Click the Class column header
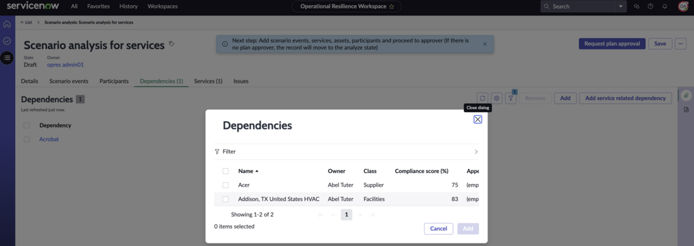Viewport: 694px width, 246px height. coord(370,171)
